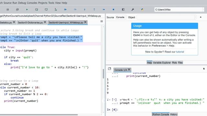The height and width of the screenshot is (116, 207).
Task: Switch to Variable Explorer tab
Action: 162,63
